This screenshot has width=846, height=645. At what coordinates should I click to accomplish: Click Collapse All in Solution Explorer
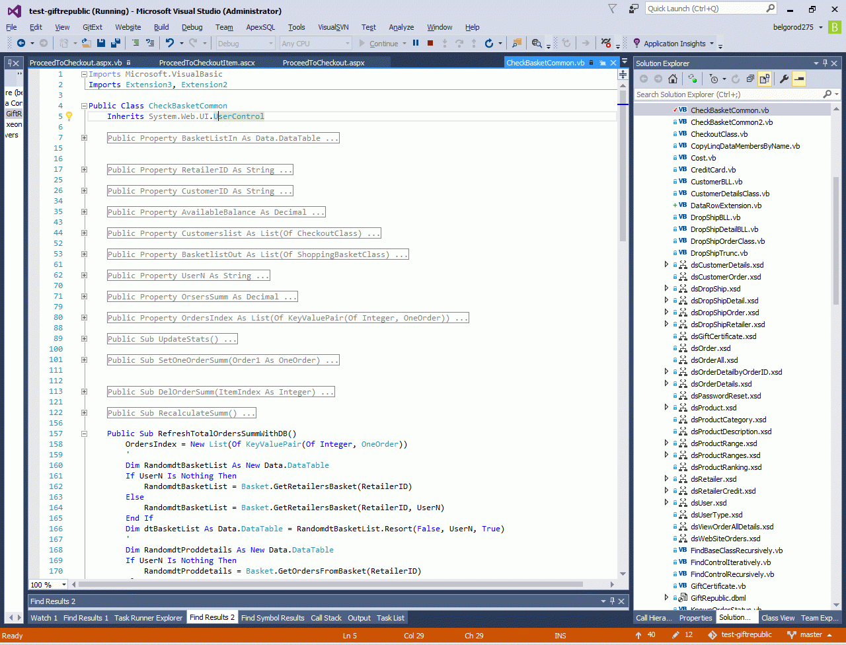pos(750,79)
